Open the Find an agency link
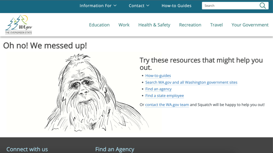Image resolution: width=273 pixels, height=153 pixels. point(158,89)
